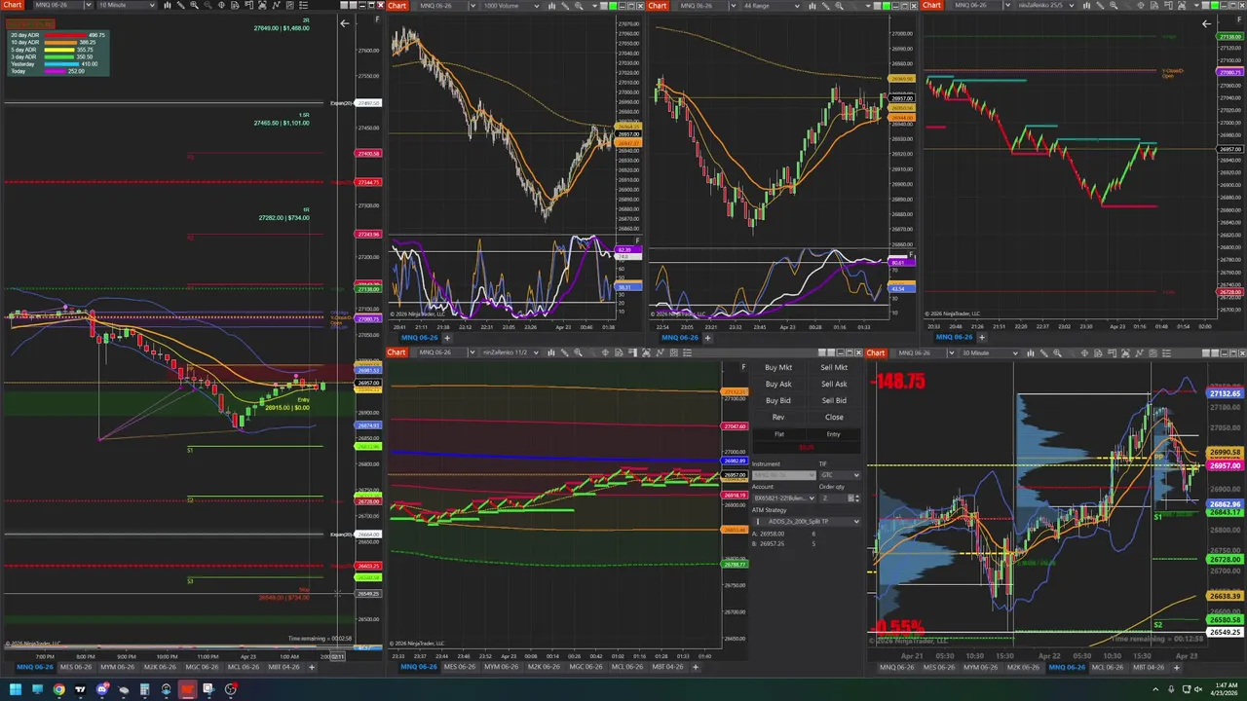The width and height of the screenshot is (1247, 701).
Task: Open chart style in 30 Minute chart
Action: click(x=1031, y=352)
